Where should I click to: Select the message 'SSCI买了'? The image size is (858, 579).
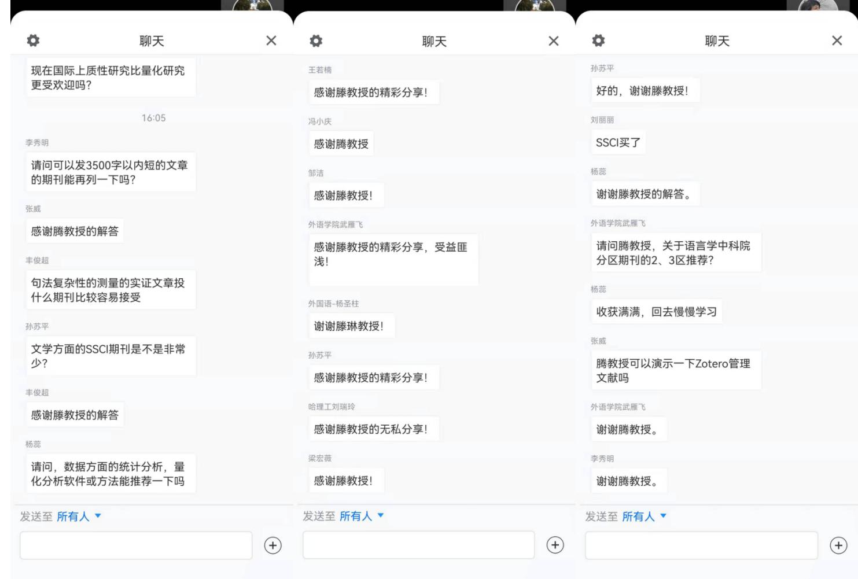click(x=618, y=143)
